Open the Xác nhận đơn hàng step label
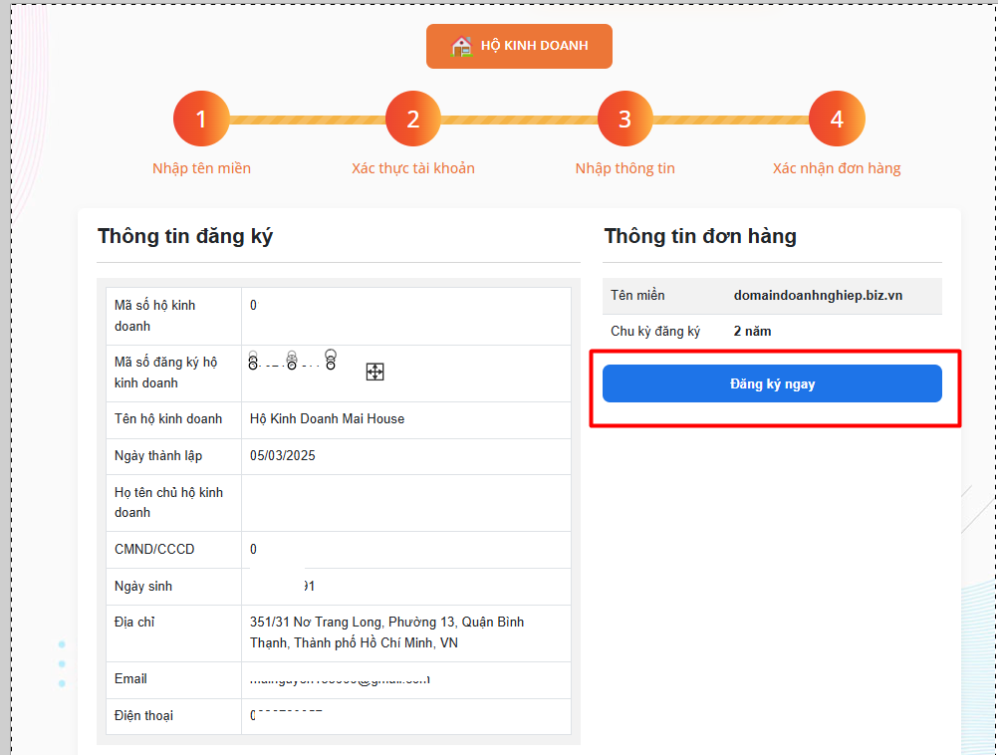 point(837,167)
